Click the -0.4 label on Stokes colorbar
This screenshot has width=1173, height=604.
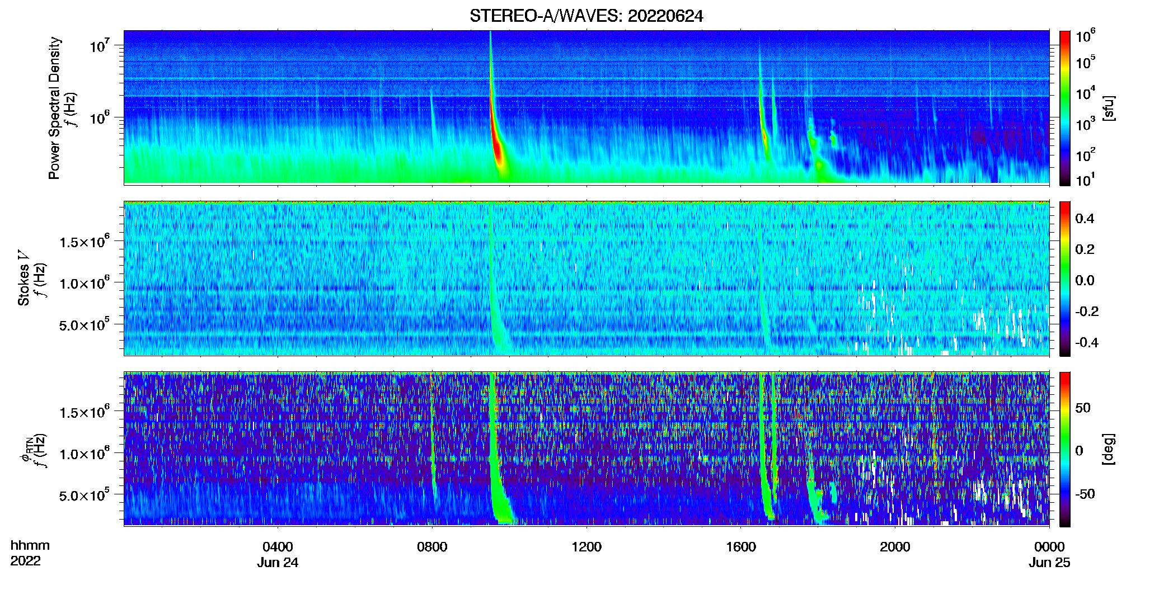pyautogui.click(x=1087, y=342)
